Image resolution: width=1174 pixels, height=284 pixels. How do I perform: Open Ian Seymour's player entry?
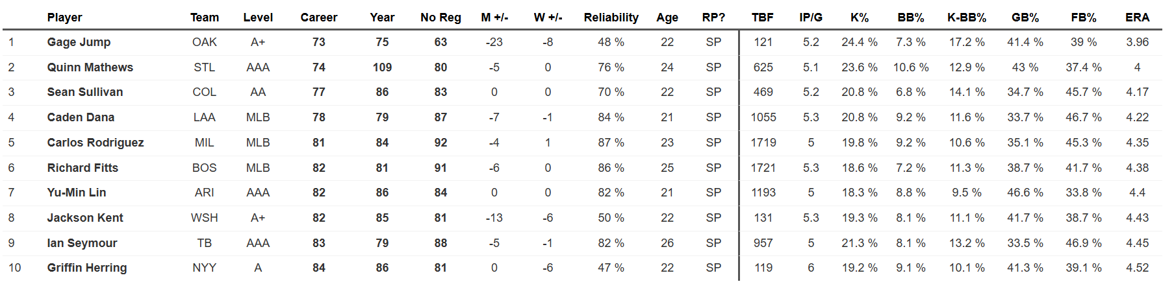[x=82, y=243]
